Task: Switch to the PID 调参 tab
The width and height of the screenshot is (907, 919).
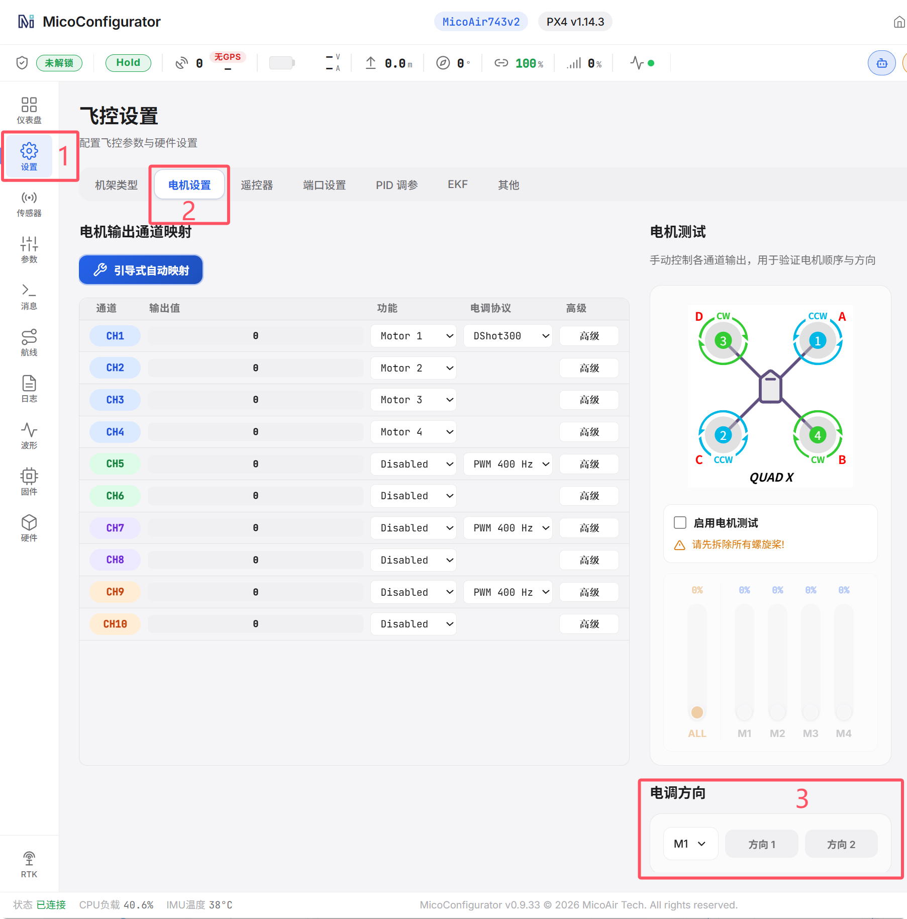Action: point(397,185)
